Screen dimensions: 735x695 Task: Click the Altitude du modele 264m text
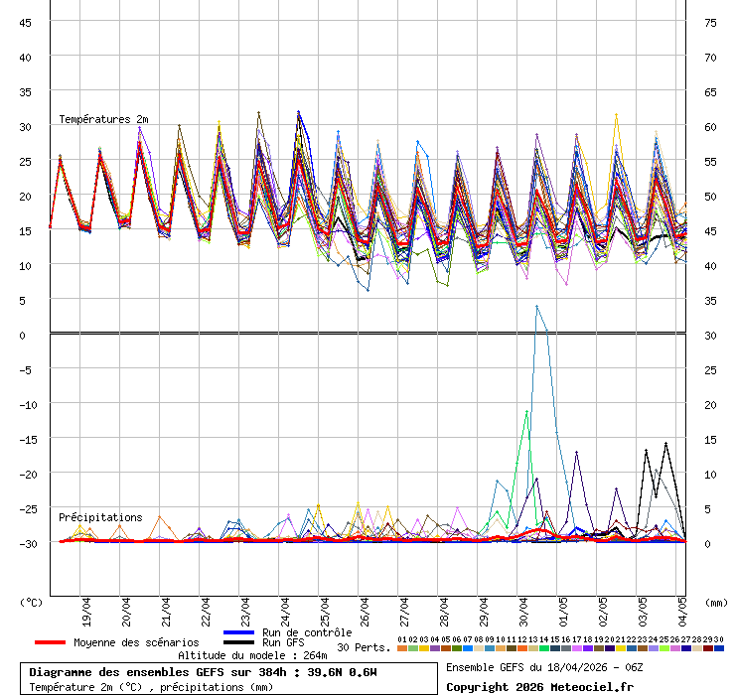point(252,656)
